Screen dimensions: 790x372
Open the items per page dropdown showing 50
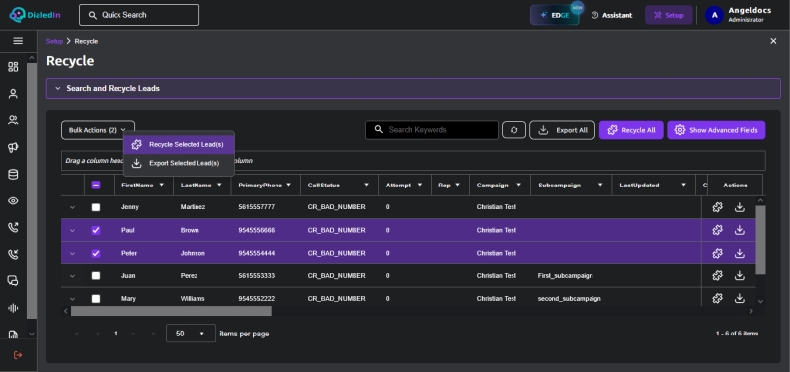(x=191, y=334)
